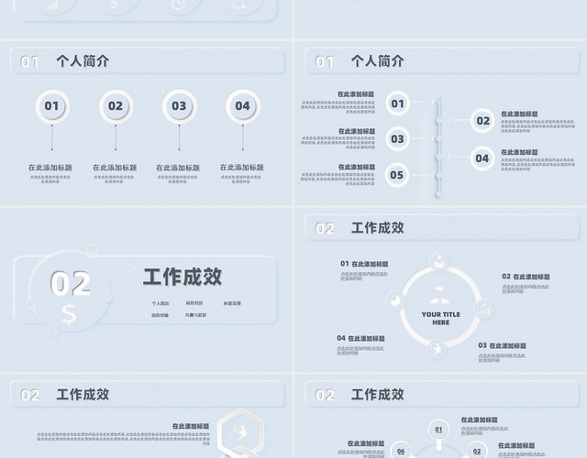
Task: Select heading 03 在此添加标题 beside the ring
Action: (x=502, y=346)
